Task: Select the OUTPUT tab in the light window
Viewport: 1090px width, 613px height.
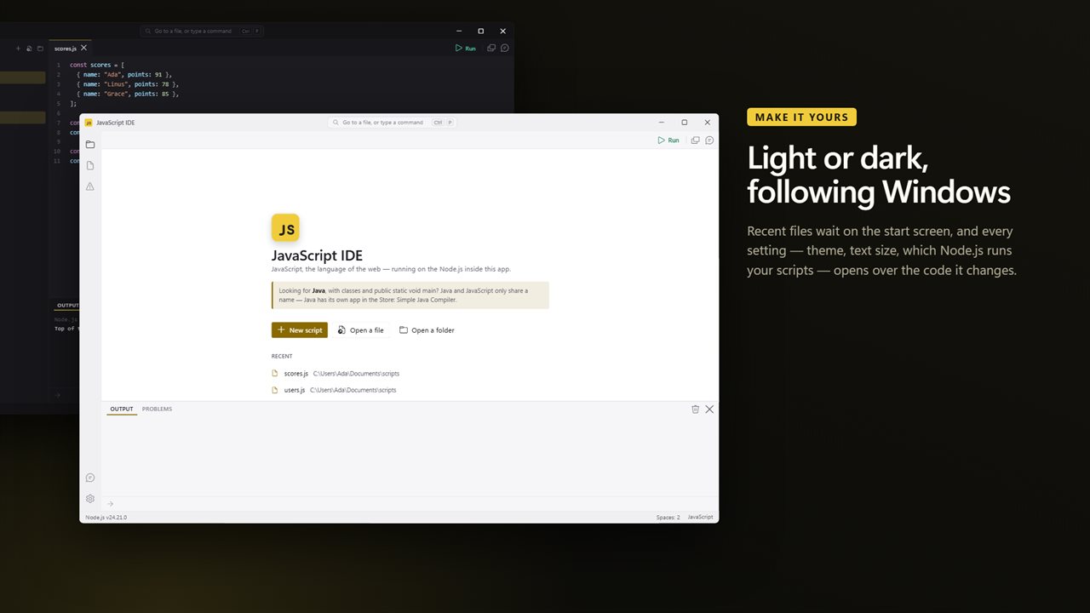Action: tap(122, 410)
